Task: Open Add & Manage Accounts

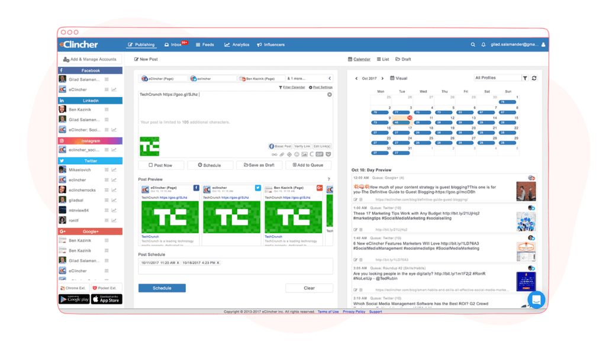Action: pyautogui.click(x=90, y=59)
